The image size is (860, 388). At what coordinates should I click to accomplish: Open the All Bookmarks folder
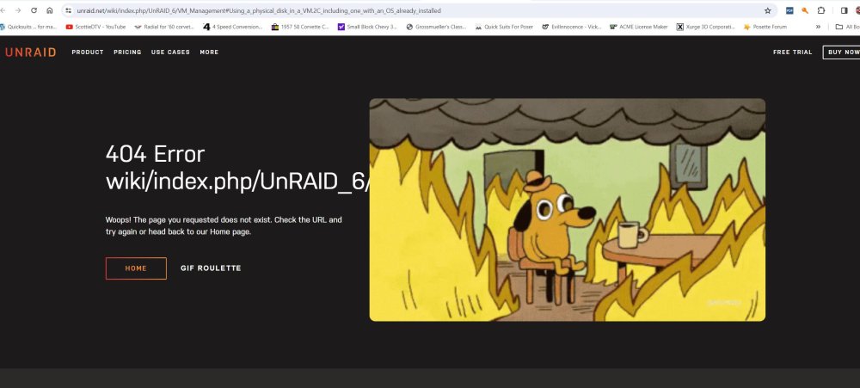click(x=847, y=27)
